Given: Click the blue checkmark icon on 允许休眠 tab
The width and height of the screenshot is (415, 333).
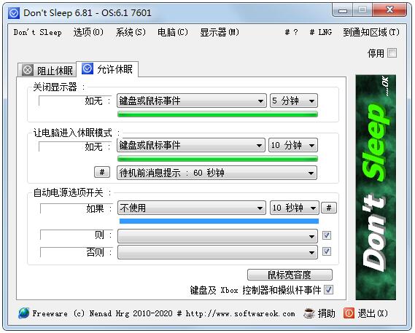Looking at the screenshot, I should (x=88, y=68).
